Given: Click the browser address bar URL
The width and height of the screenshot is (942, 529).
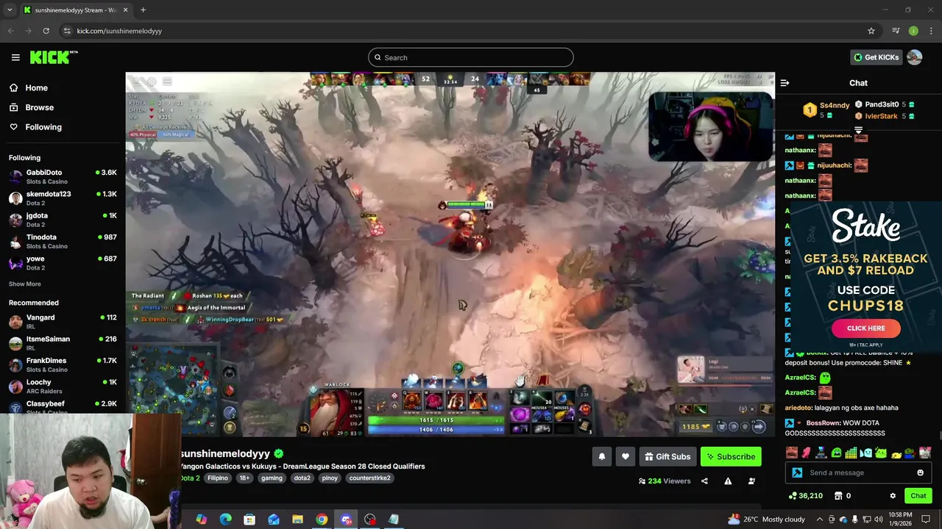Looking at the screenshot, I should click(x=119, y=31).
